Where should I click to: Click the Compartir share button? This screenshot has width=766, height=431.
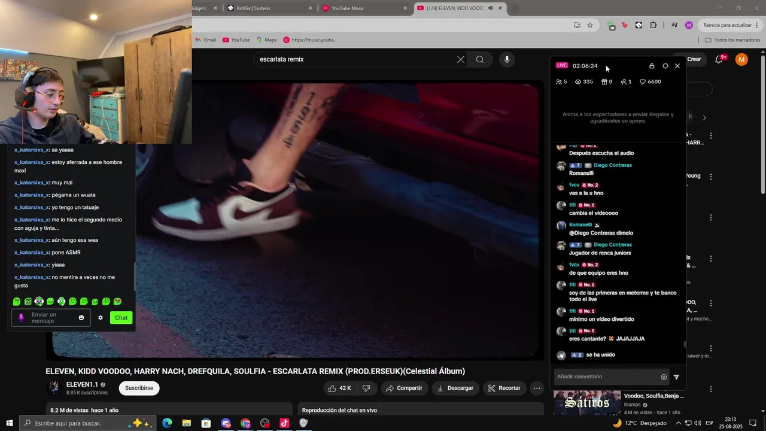(404, 388)
